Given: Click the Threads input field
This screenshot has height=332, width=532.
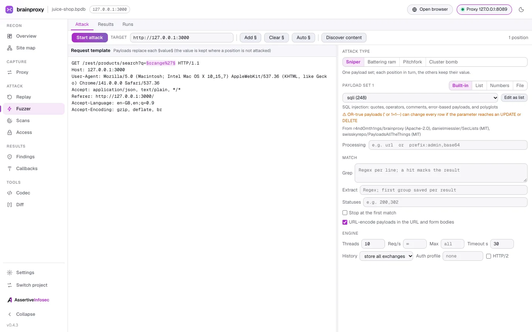Looking at the screenshot, I should tap(373, 244).
